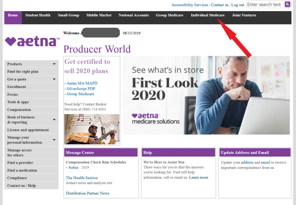Open the Student Health tab
Viewport: 296px width, 205px height.
38,15
